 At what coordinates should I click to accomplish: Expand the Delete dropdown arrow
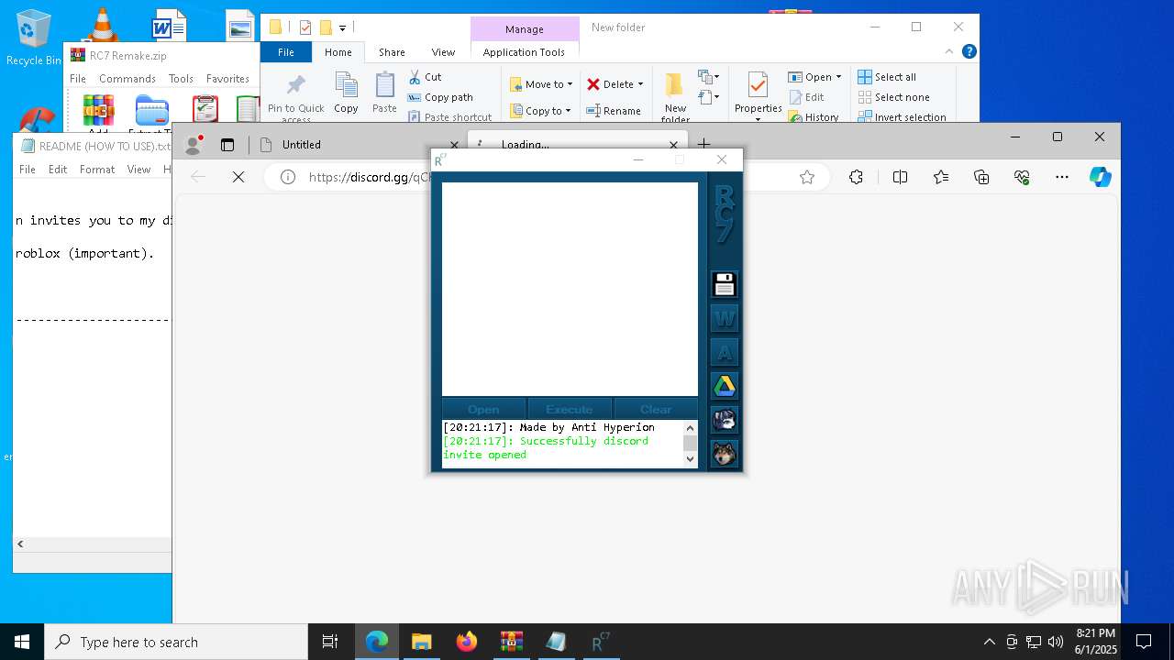coord(640,84)
